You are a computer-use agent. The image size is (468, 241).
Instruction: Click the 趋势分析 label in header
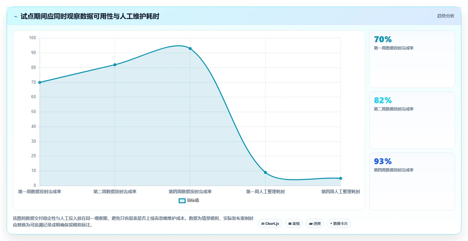[446, 16]
